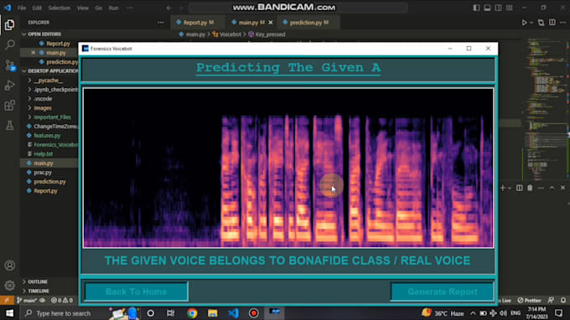Open the Manage gear in activity bar
The image size is (570, 320).
click(x=10, y=286)
